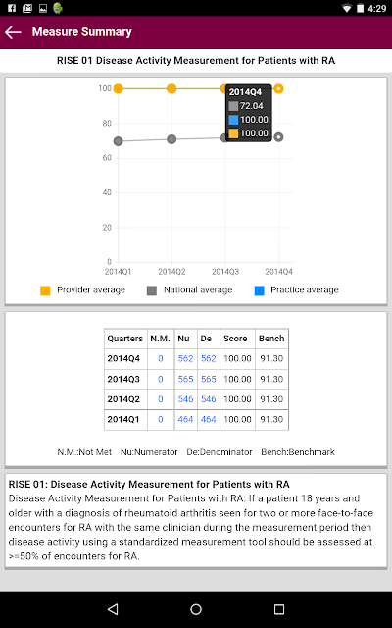
Task: Select the orange Provider average swatch
Action: 45,290
